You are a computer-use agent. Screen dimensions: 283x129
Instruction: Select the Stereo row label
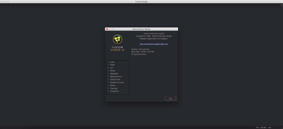coord(113,85)
